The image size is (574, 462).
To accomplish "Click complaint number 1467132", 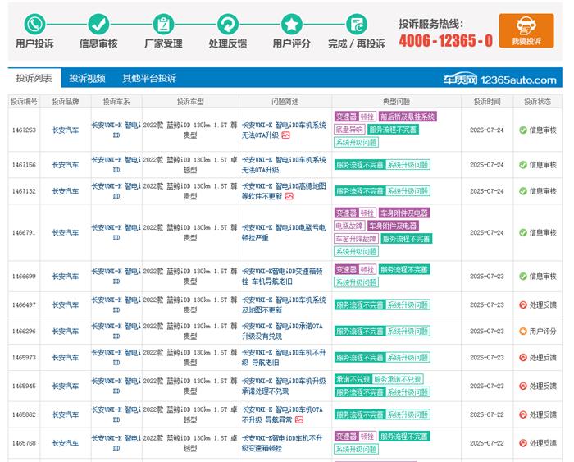I will click(x=24, y=191).
